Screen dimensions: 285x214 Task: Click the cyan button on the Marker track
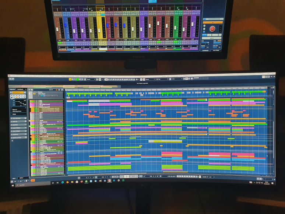[42, 96]
